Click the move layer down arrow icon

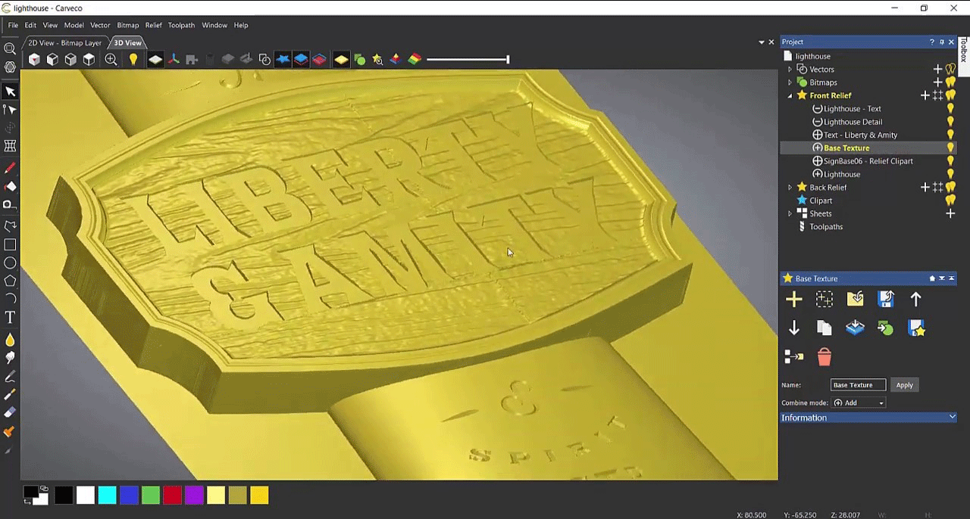793,328
